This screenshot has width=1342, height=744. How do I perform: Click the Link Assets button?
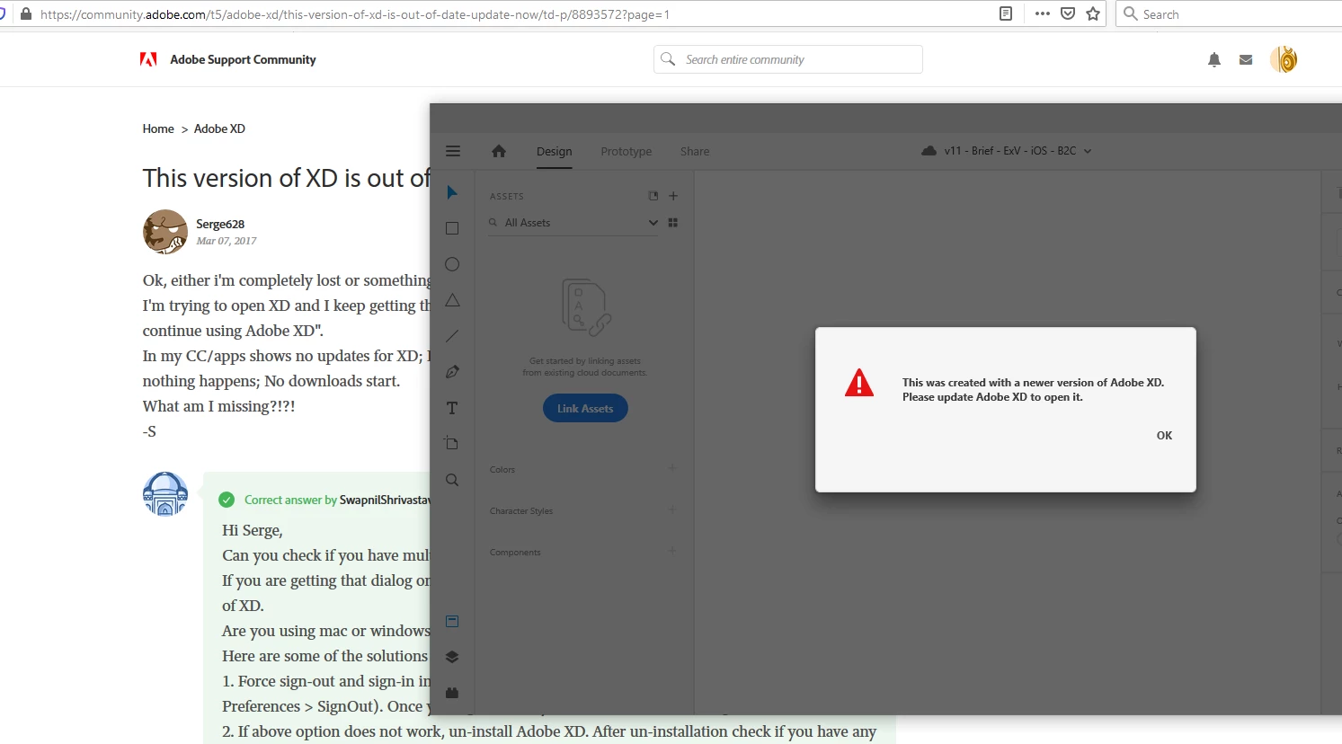(585, 408)
